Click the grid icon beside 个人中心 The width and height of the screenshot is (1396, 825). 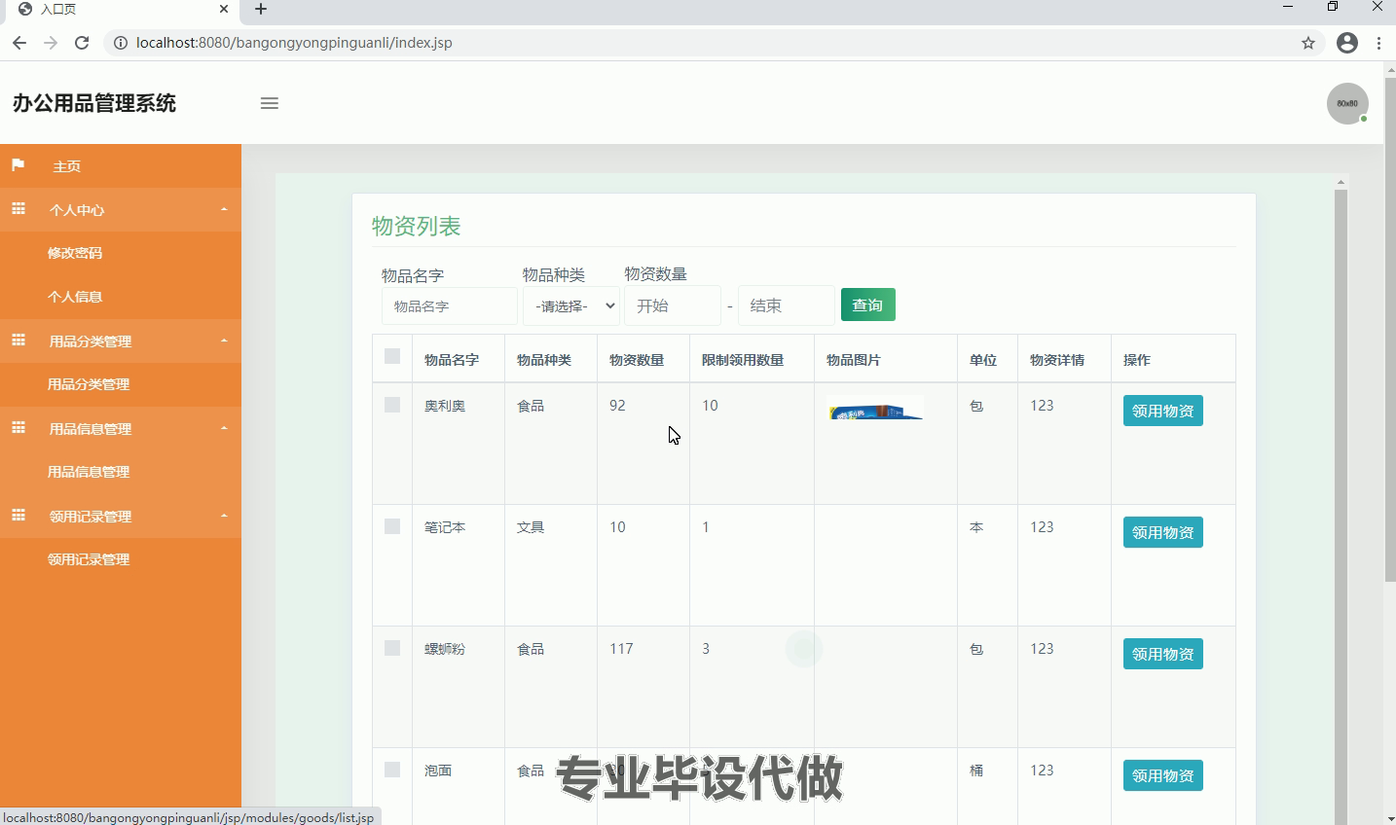click(18, 209)
